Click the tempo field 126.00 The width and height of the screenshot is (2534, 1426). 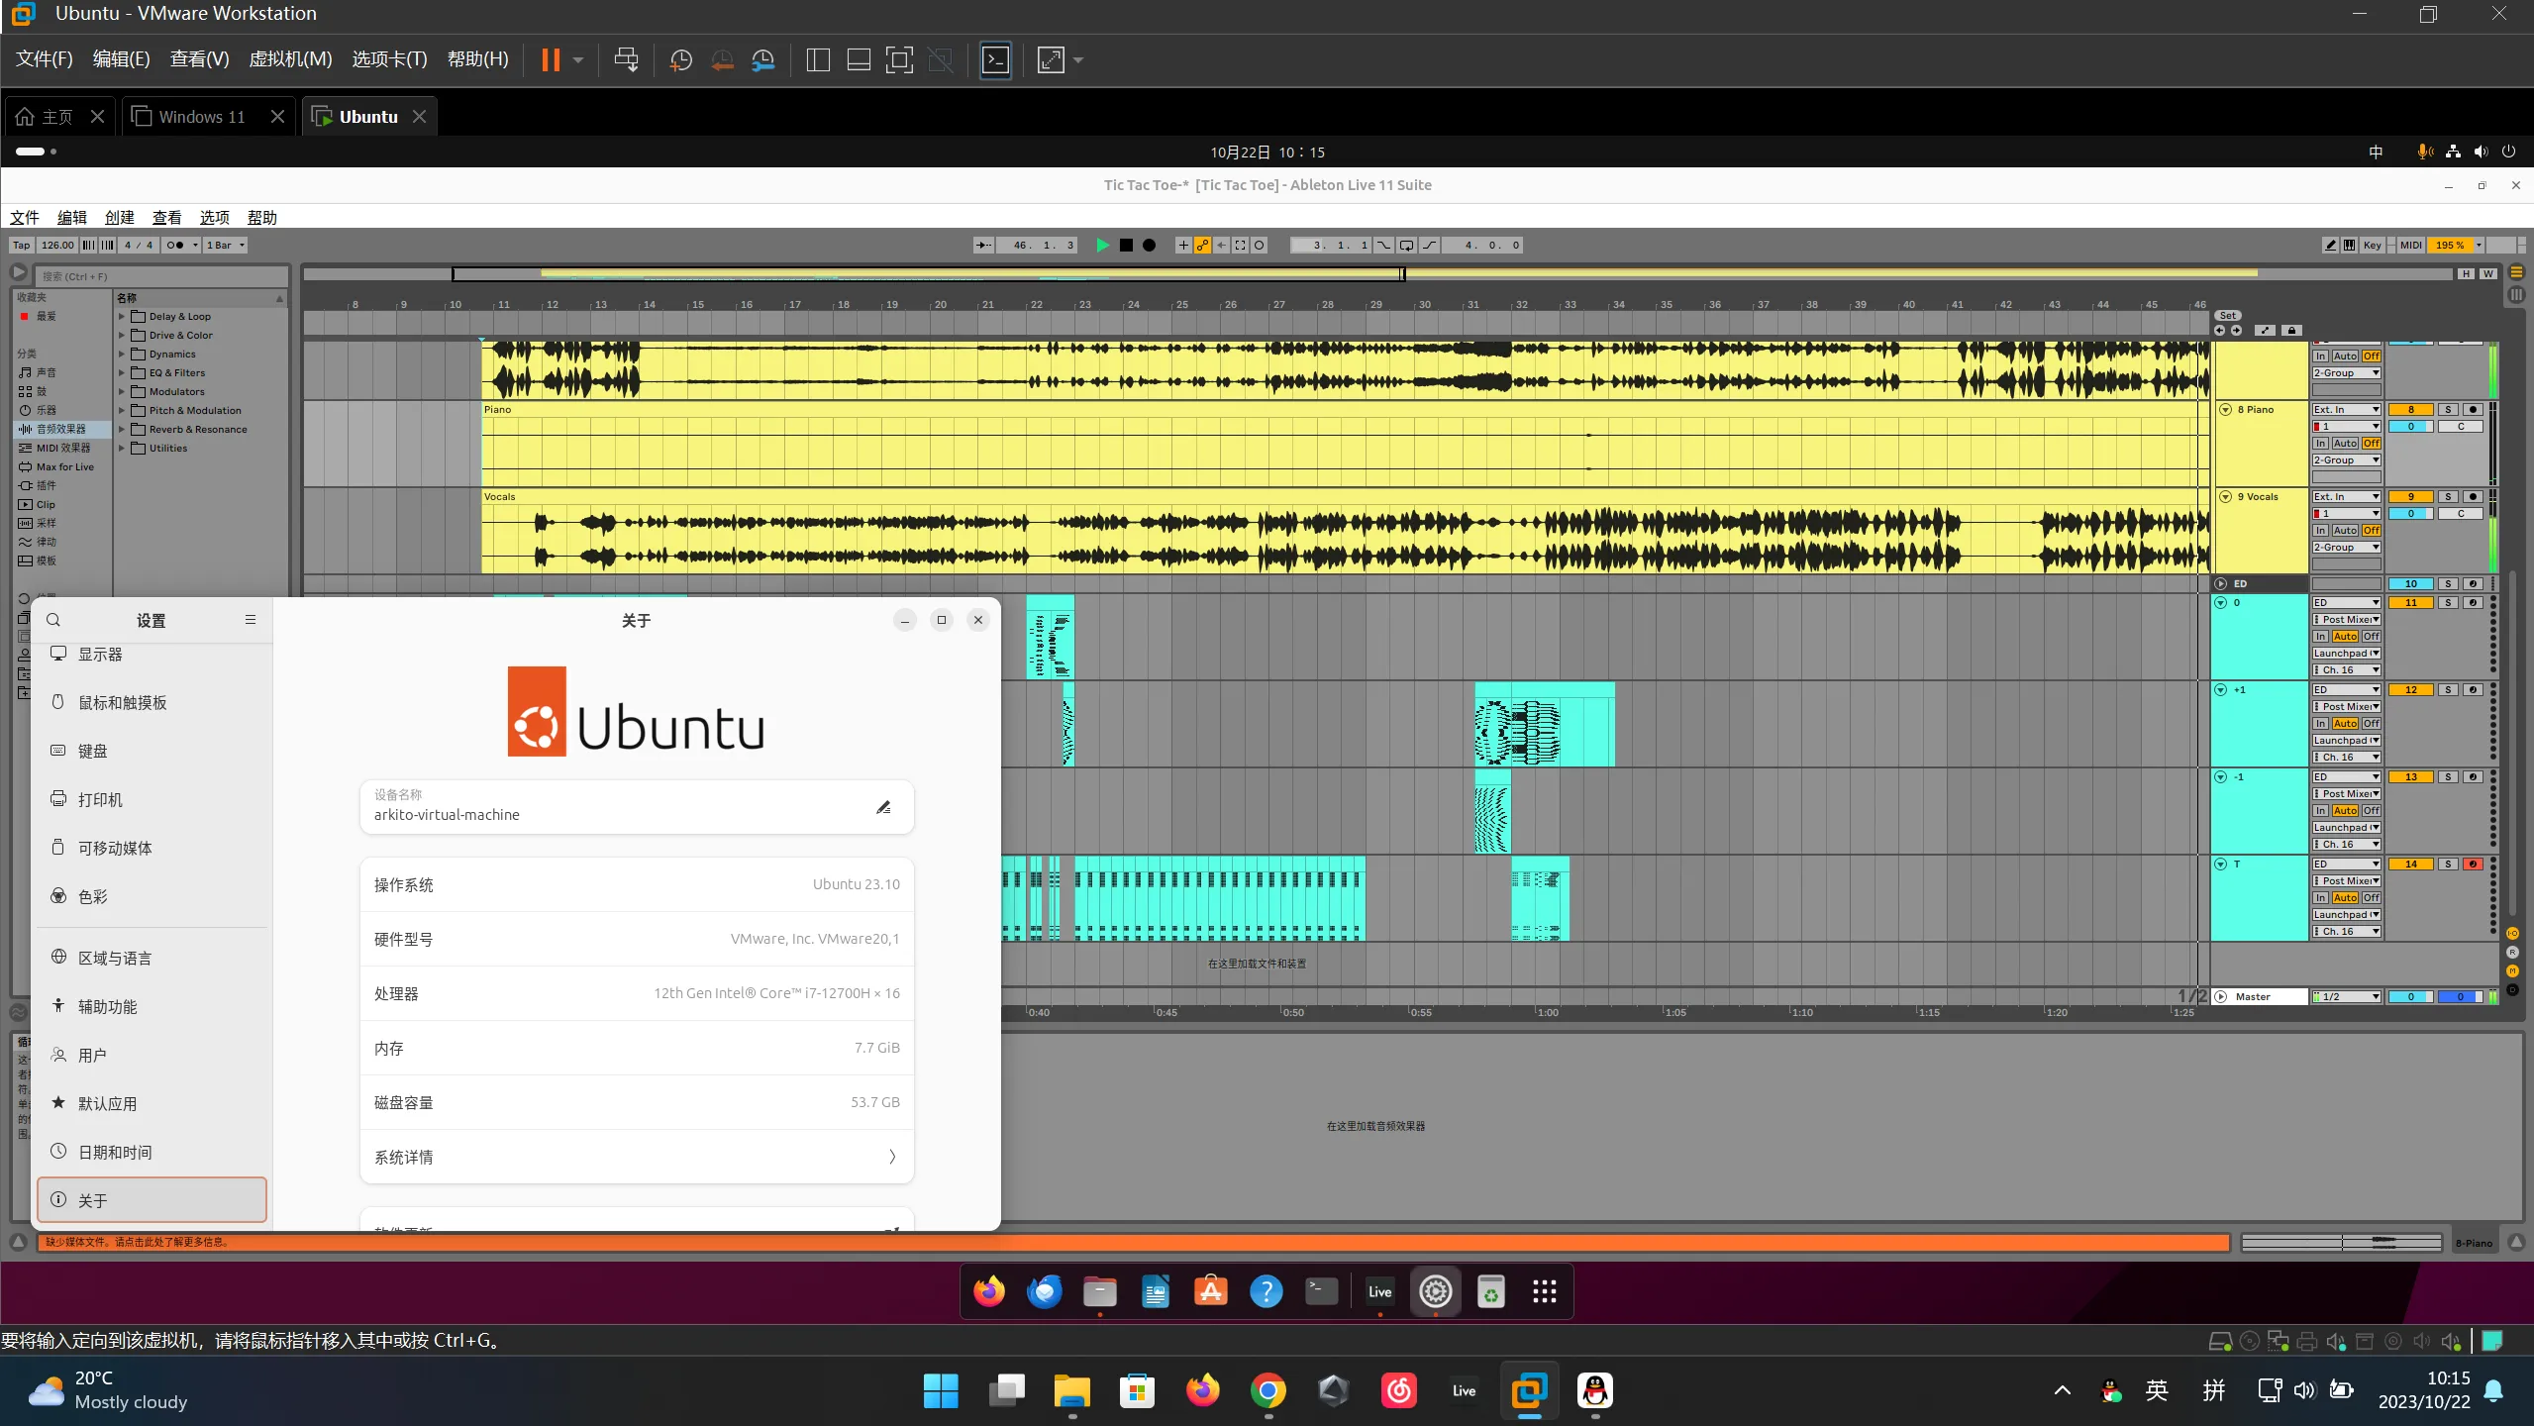click(x=57, y=246)
